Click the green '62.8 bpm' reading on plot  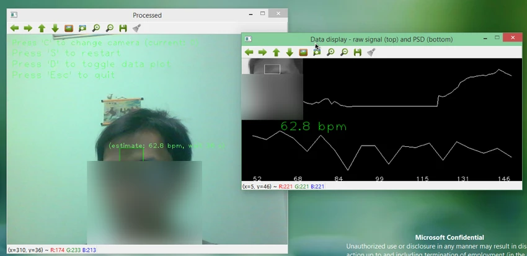pos(313,126)
